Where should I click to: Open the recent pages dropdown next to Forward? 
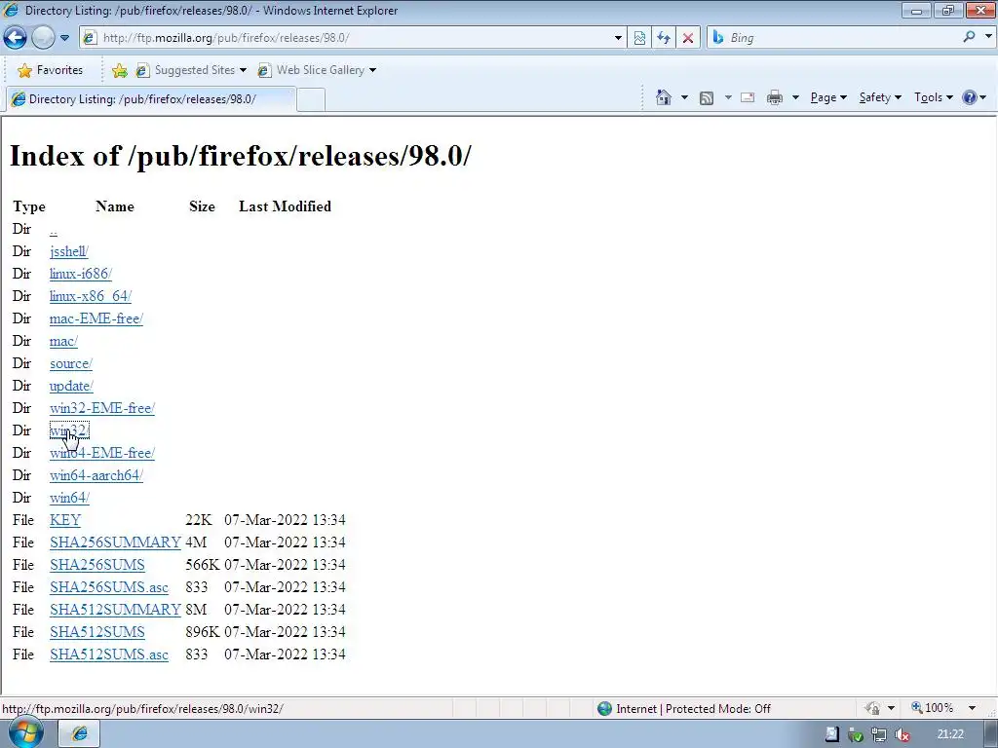tap(64, 38)
